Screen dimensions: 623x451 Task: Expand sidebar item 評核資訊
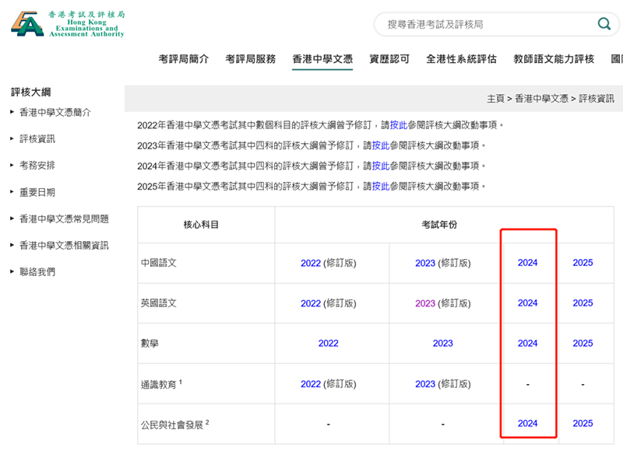tap(37, 139)
